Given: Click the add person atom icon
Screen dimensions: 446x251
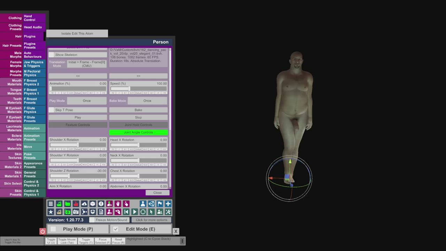Looking at the screenshot, I should tap(109, 204).
